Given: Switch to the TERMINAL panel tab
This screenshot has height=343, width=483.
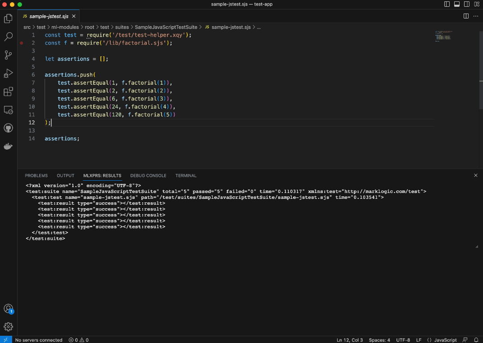Looking at the screenshot, I should pyautogui.click(x=186, y=176).
